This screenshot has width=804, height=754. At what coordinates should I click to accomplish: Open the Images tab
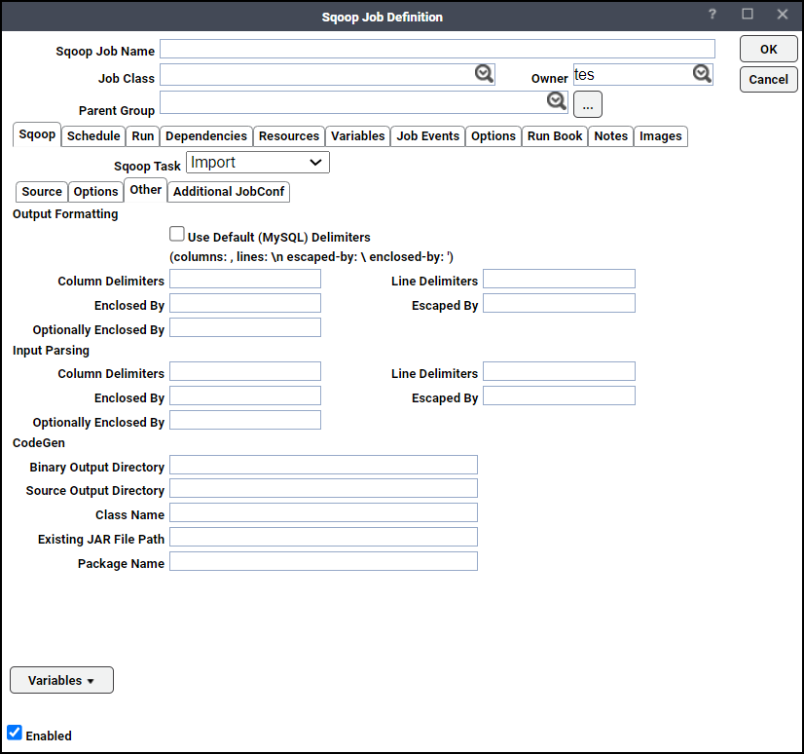coord(660,136)
